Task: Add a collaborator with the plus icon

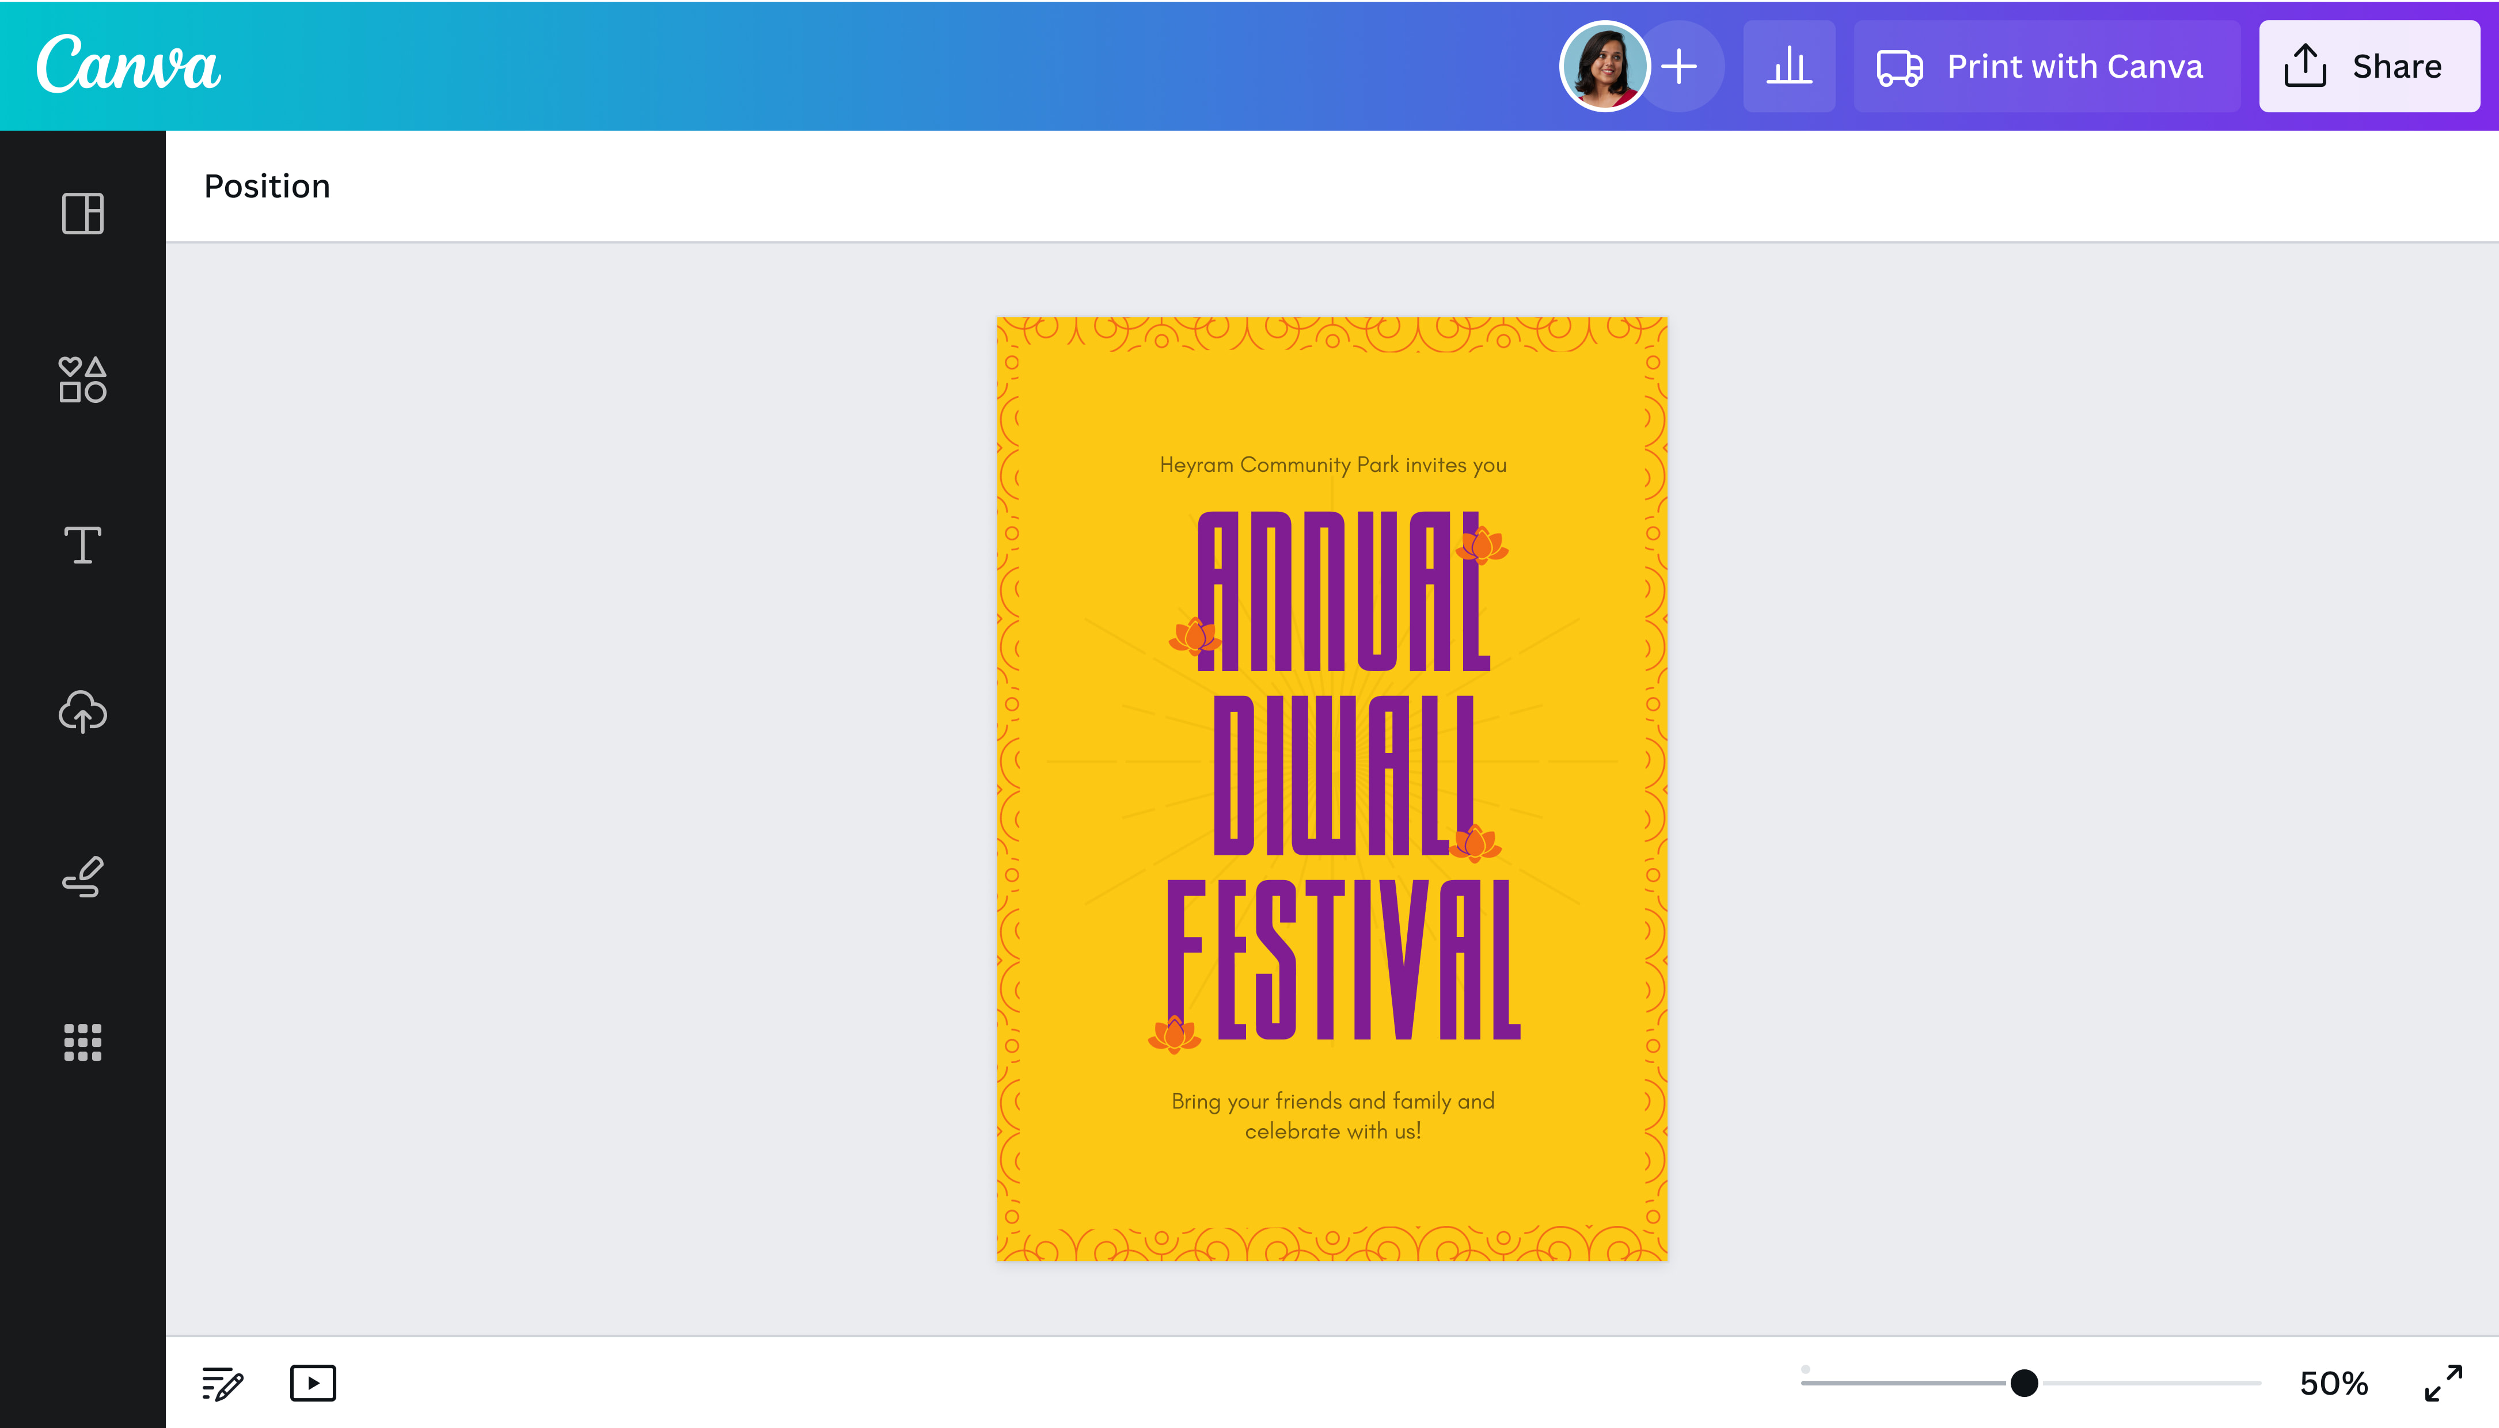Action: coord(1680,66)
